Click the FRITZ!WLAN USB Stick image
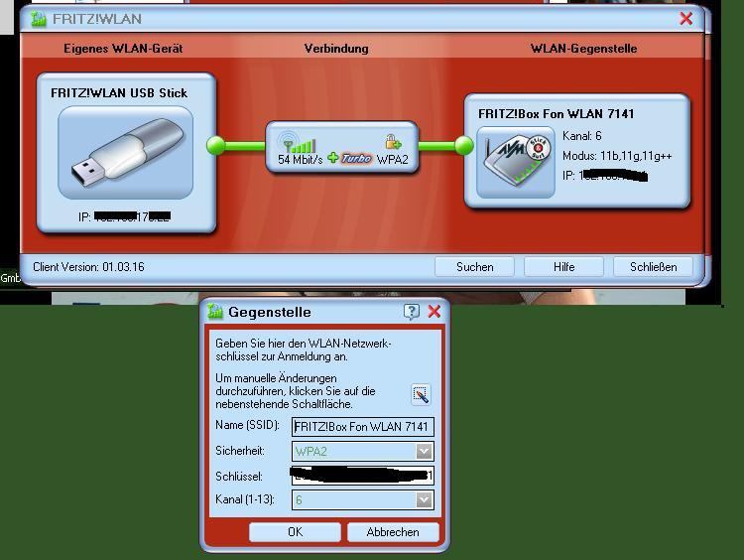The width and height of the screenshot is (744, 560). click(x=125, y=153)
